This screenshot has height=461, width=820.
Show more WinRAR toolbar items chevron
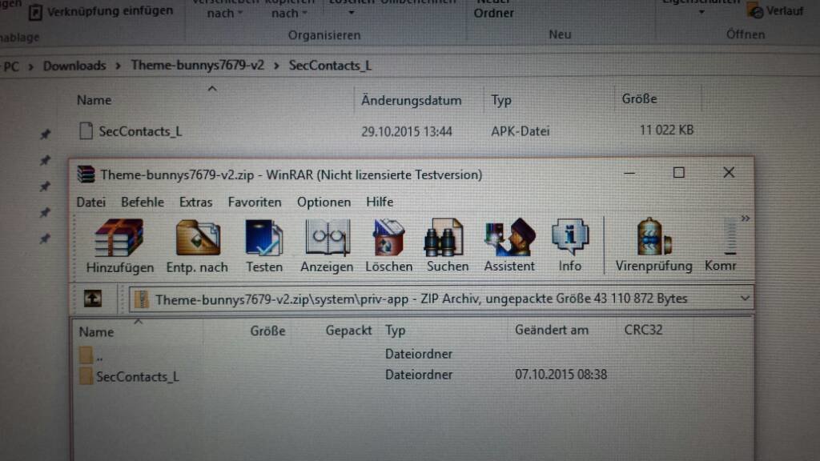[746, 218]
